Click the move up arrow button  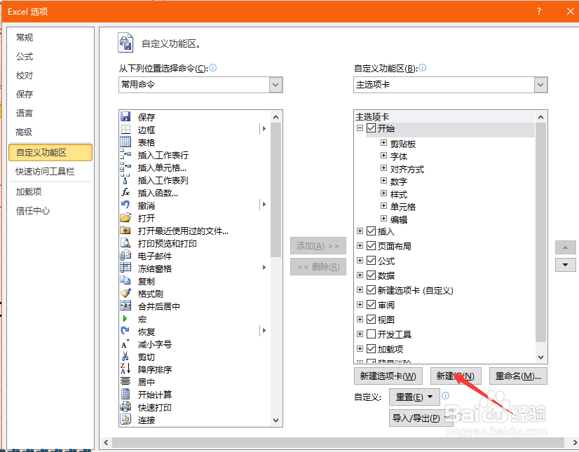click(566, 247)
